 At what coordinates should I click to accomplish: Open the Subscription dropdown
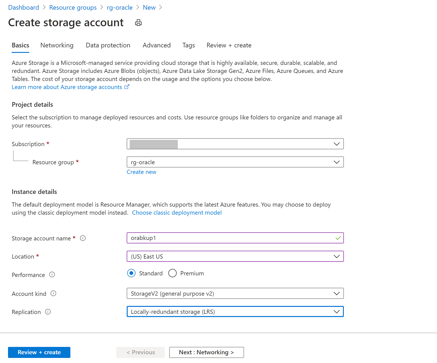click(235, 144)
